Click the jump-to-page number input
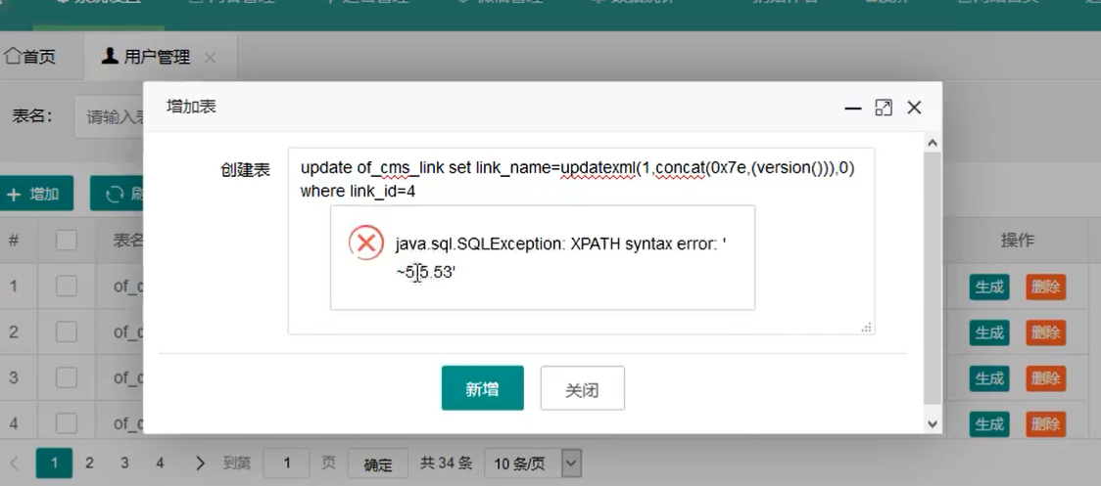The height and width of the screenshot is (486, 1101). click(x=286, y=463)
